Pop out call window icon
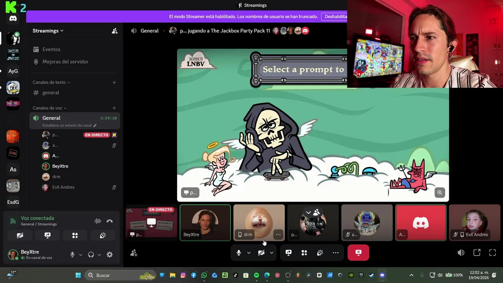The image size is (503, 283). pos(477,253)
